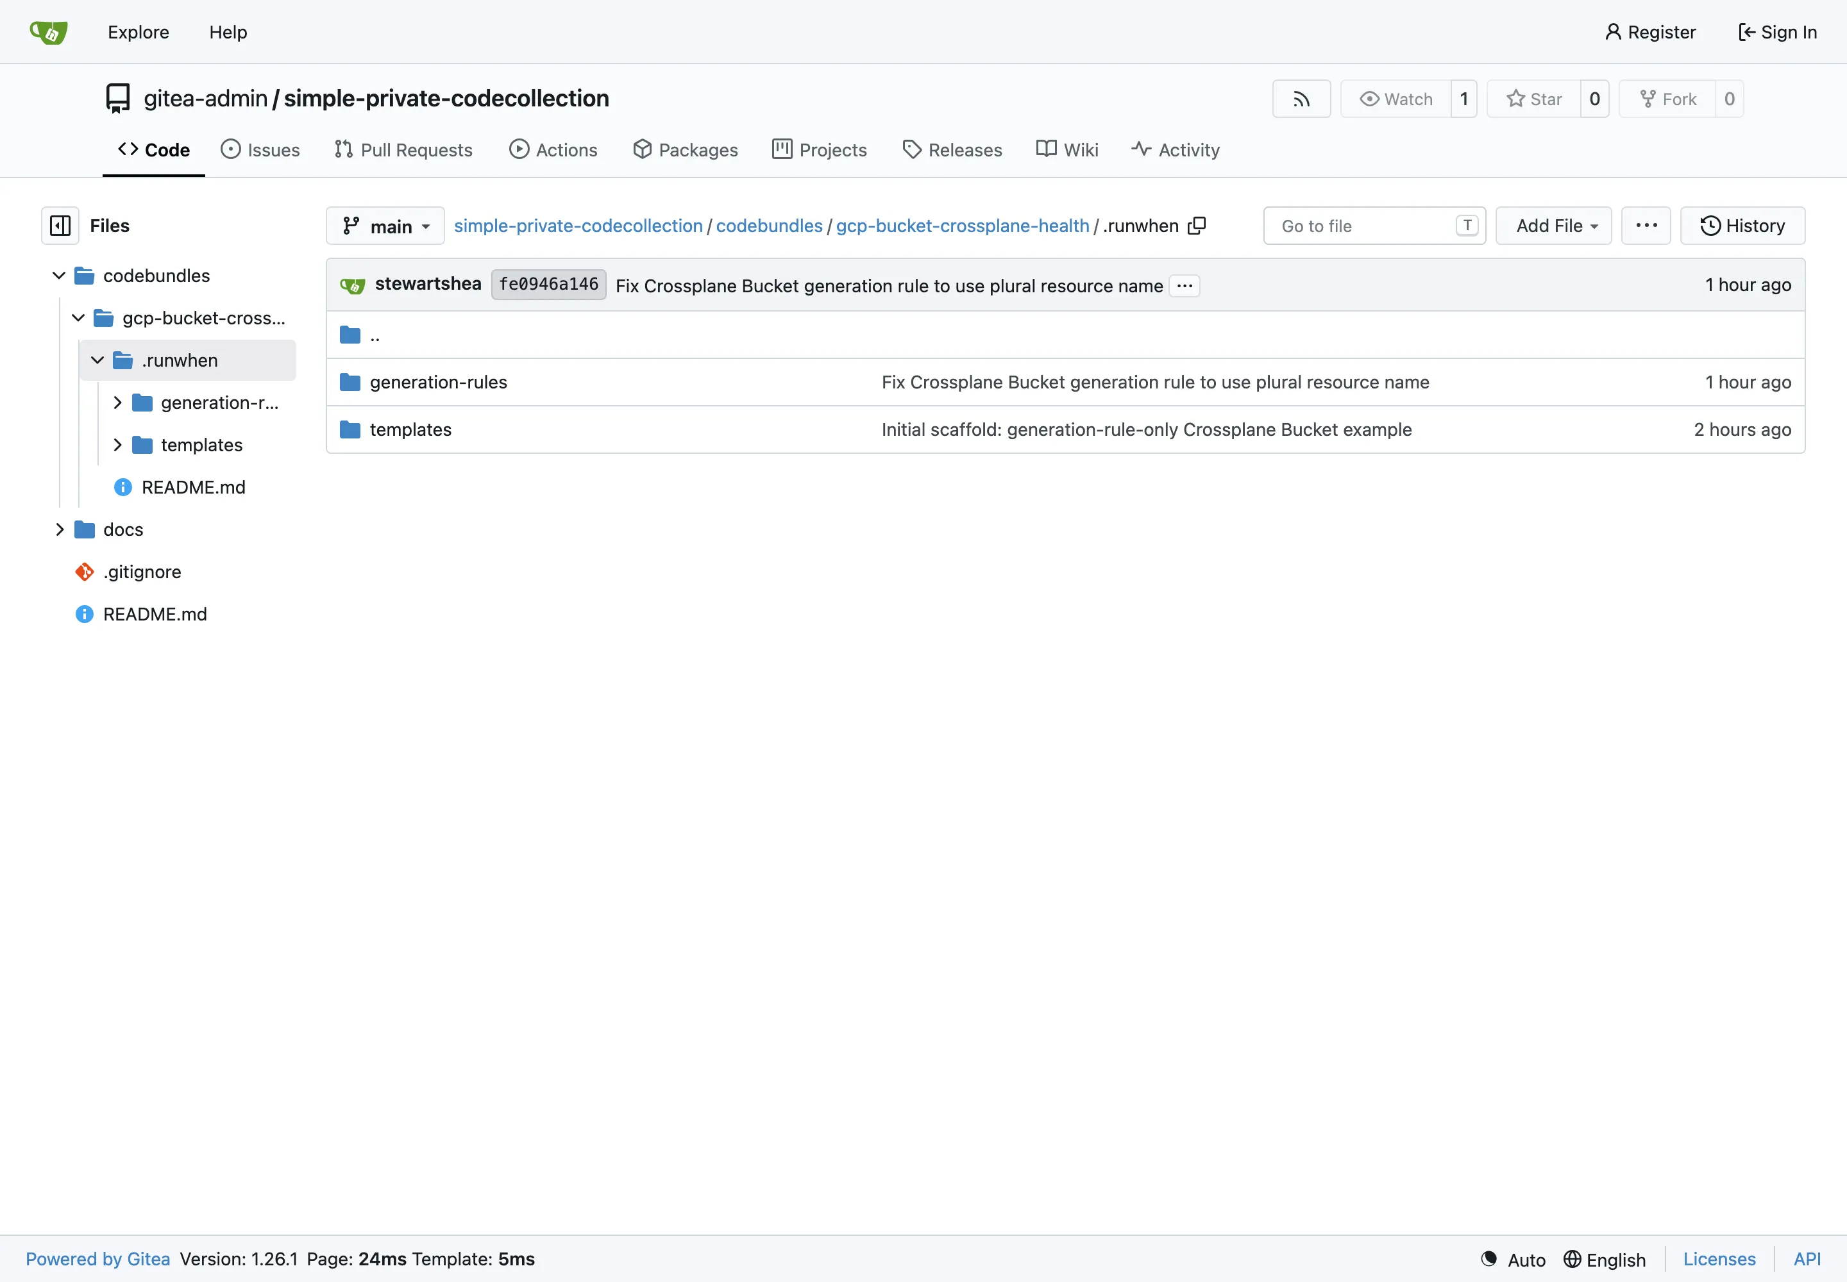Open the English language selector

[1605, 1260]
